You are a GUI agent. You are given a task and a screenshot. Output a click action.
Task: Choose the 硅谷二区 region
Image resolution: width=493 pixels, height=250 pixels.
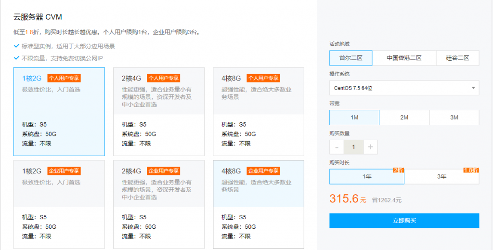coord(457,58)
